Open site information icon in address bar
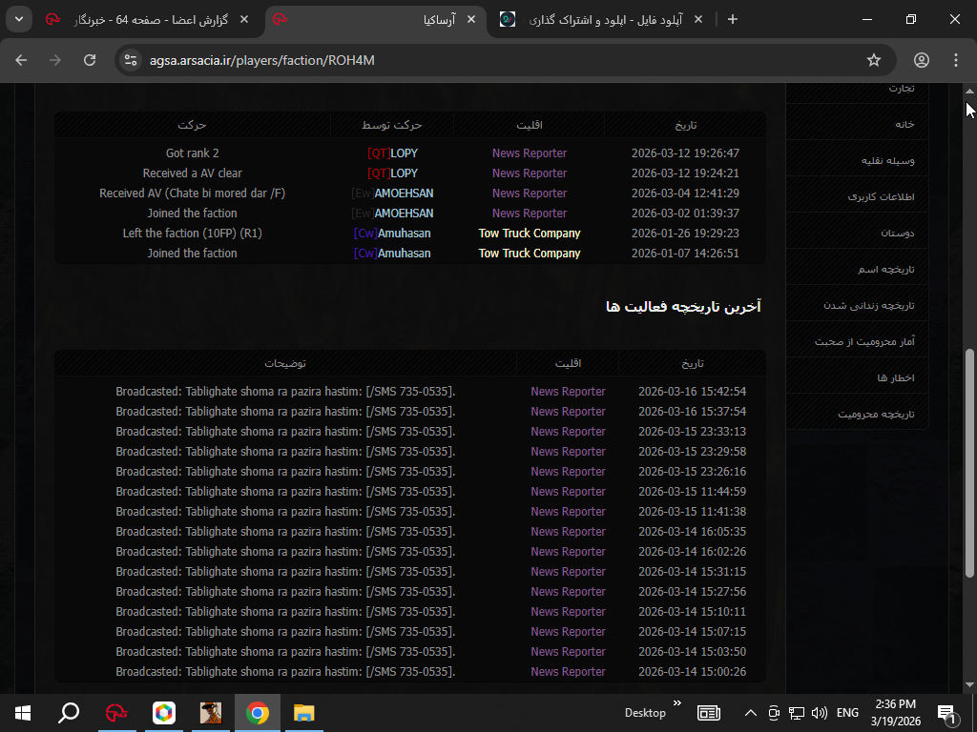 131,60
